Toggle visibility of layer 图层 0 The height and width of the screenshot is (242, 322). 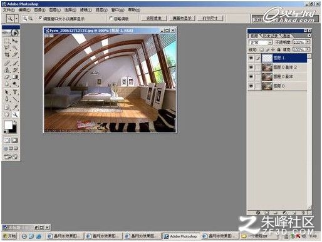point(251,86)
